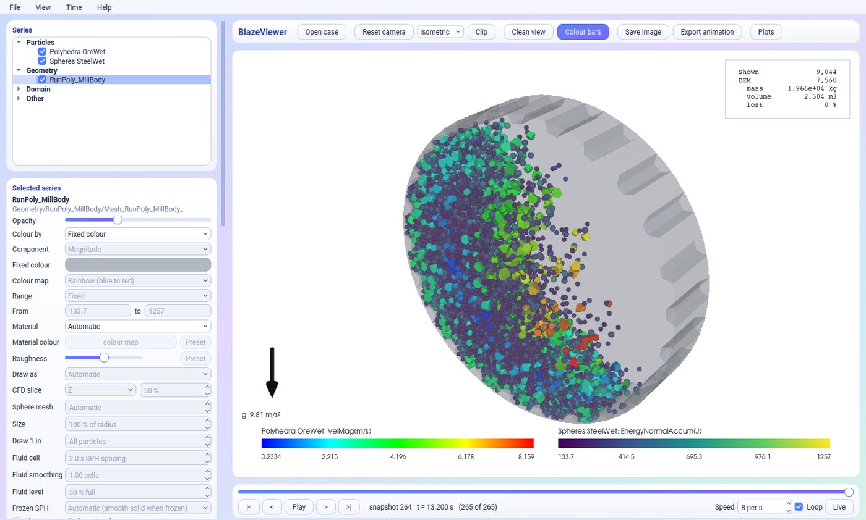Open the Time menu

74,7
